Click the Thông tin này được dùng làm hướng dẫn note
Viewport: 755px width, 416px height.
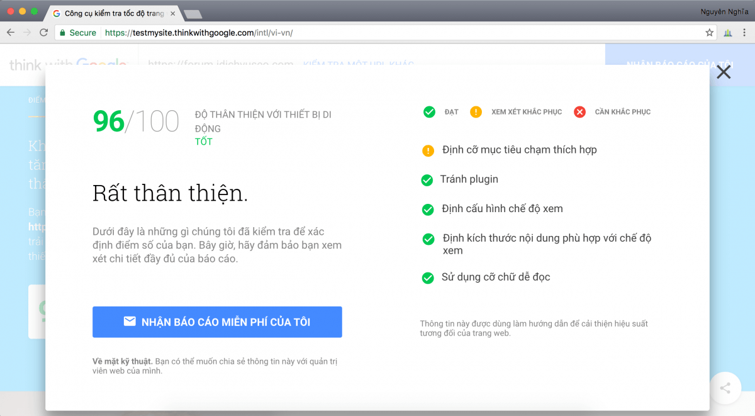(534, 328)
